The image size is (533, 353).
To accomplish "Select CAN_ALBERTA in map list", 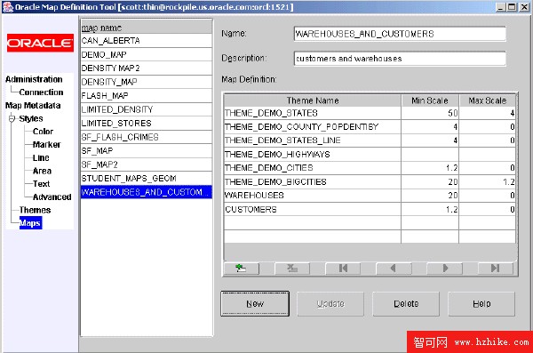I will click(147, 41).
